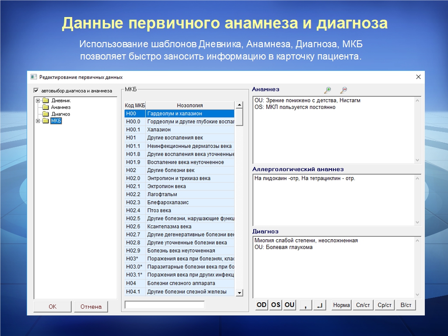The height and width of the screenshot is (336, 448).
Task: Click the МКБ folder icon in tree
Action: 45,121
